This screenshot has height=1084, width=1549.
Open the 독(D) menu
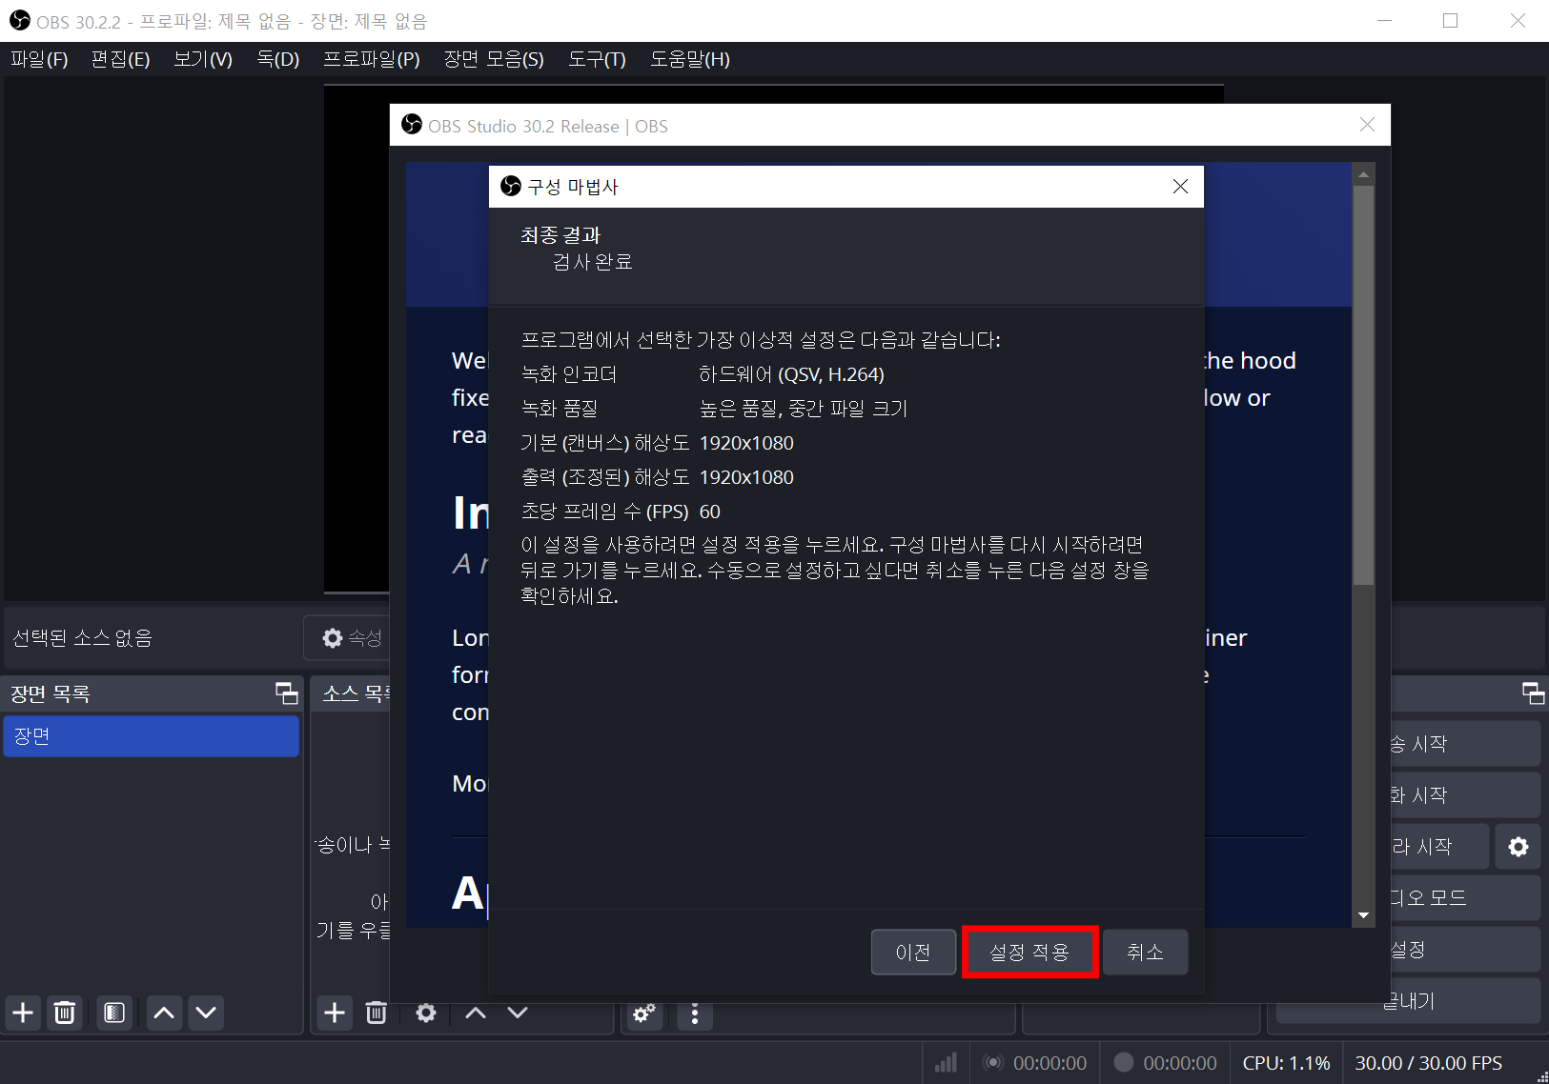[278, 59]
